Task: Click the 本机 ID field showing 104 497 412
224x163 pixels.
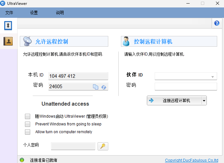Action: pyautogui.click(x=78, y=76)
